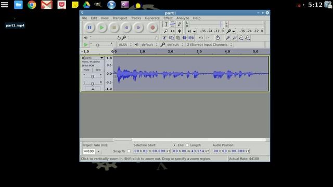Skip to end of the track
The height and width of the screenshot is (187, 333).
138,28
